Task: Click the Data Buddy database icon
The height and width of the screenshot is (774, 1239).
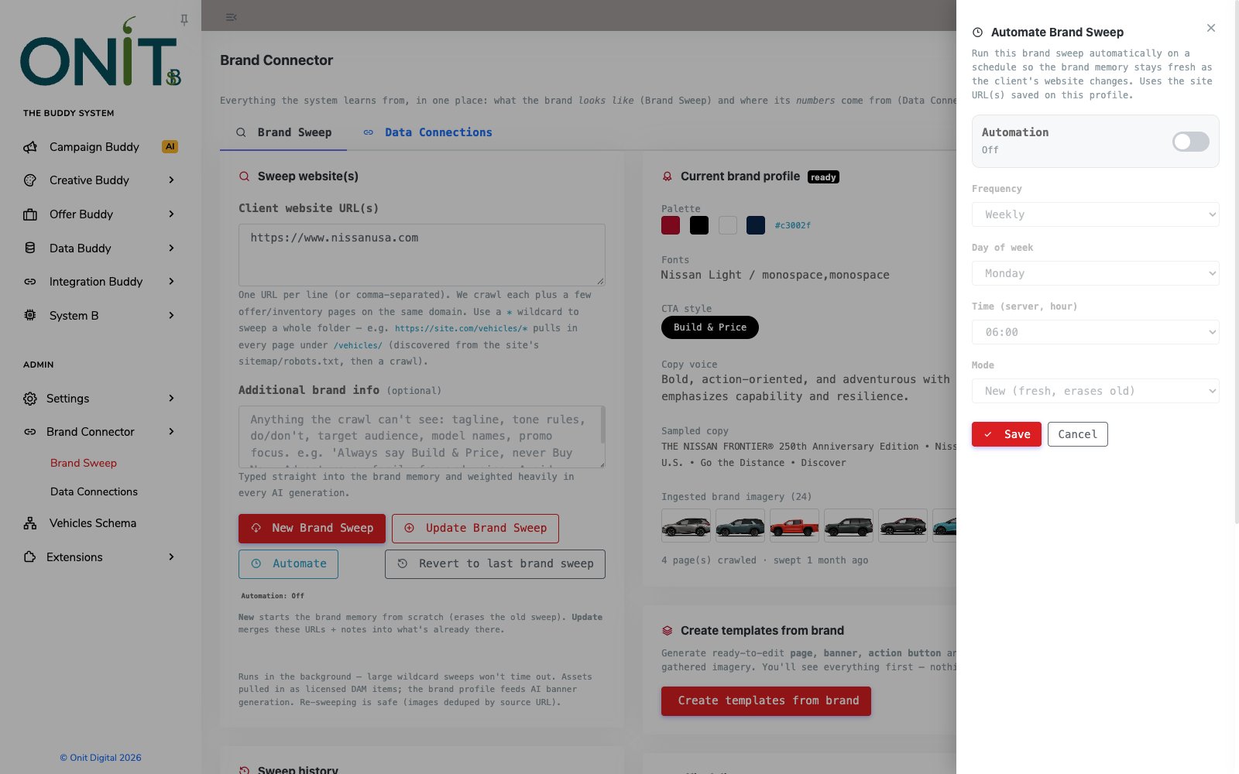Action: click(x=30, y=248)
